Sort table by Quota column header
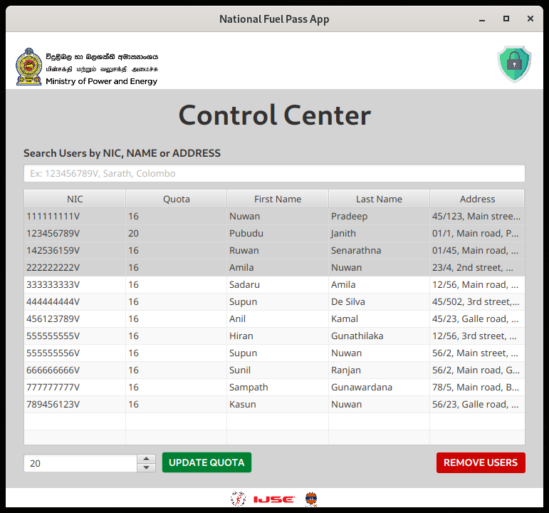Viewport: 549px width, 513px height. tap(177, 199)
